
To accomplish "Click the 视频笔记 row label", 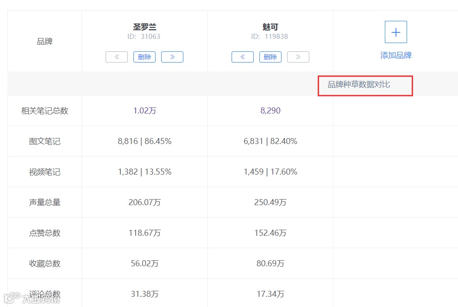I will click(x=45, y=172).
